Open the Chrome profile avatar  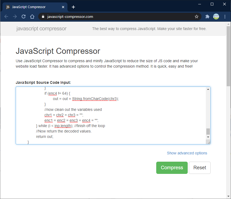point(216,16)
